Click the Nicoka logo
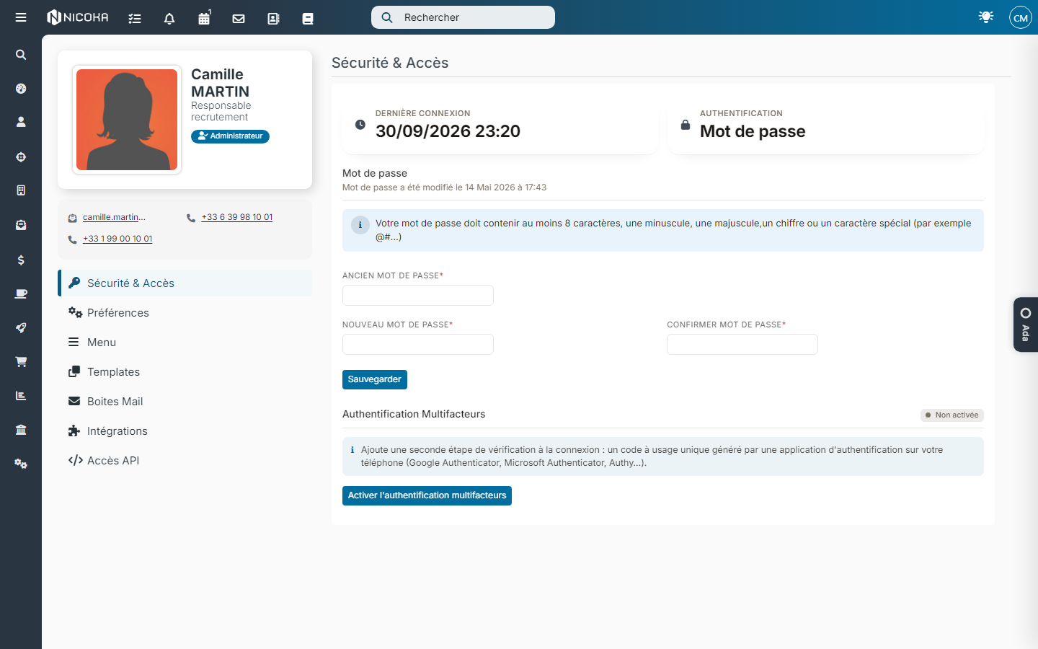 point(78,17)
